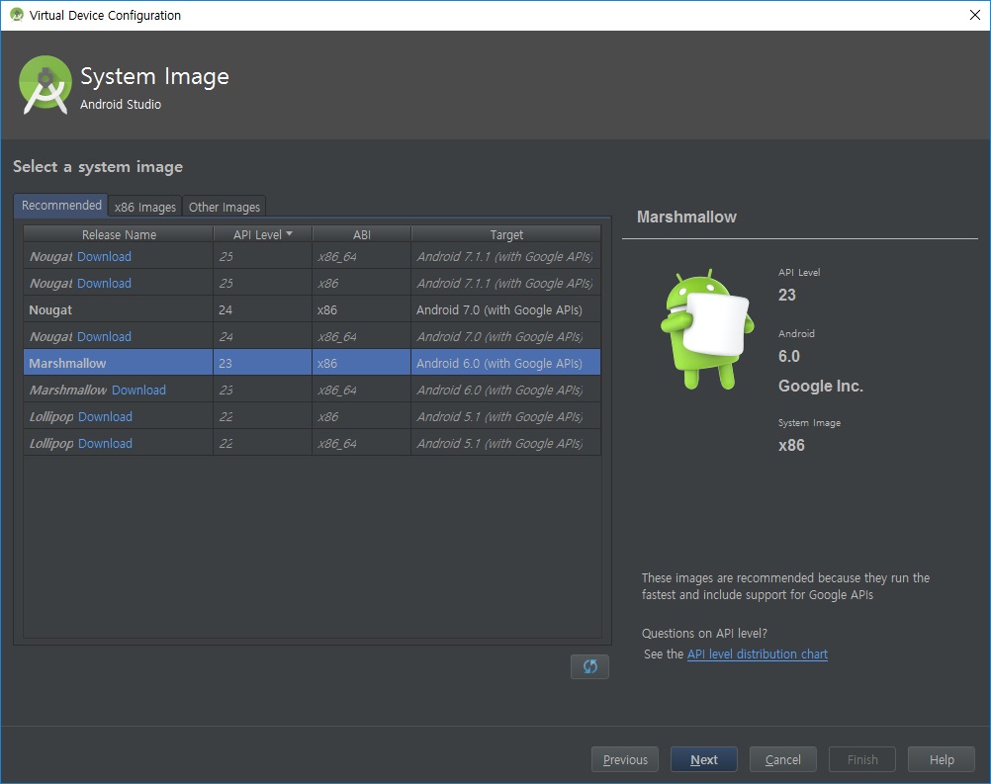Click the Release Name column header
Viewport: 991px width, 784px height.
tap(119, 234)
